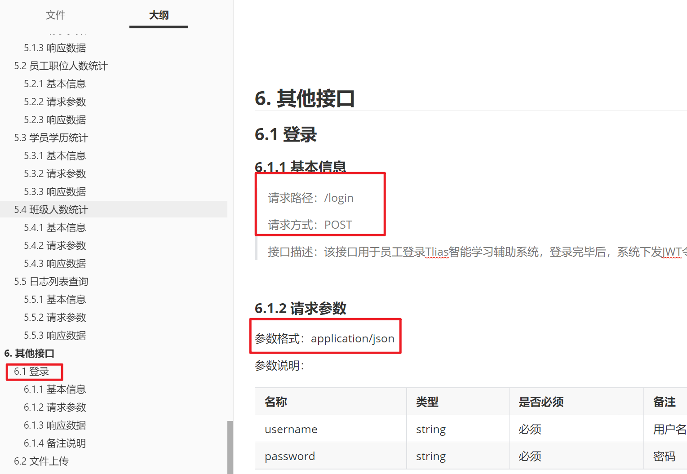The height and width of the screenshot is (474, 687).
Task: Go to 5.5.2 请求参数 outline item
Action: pos(55,318)
